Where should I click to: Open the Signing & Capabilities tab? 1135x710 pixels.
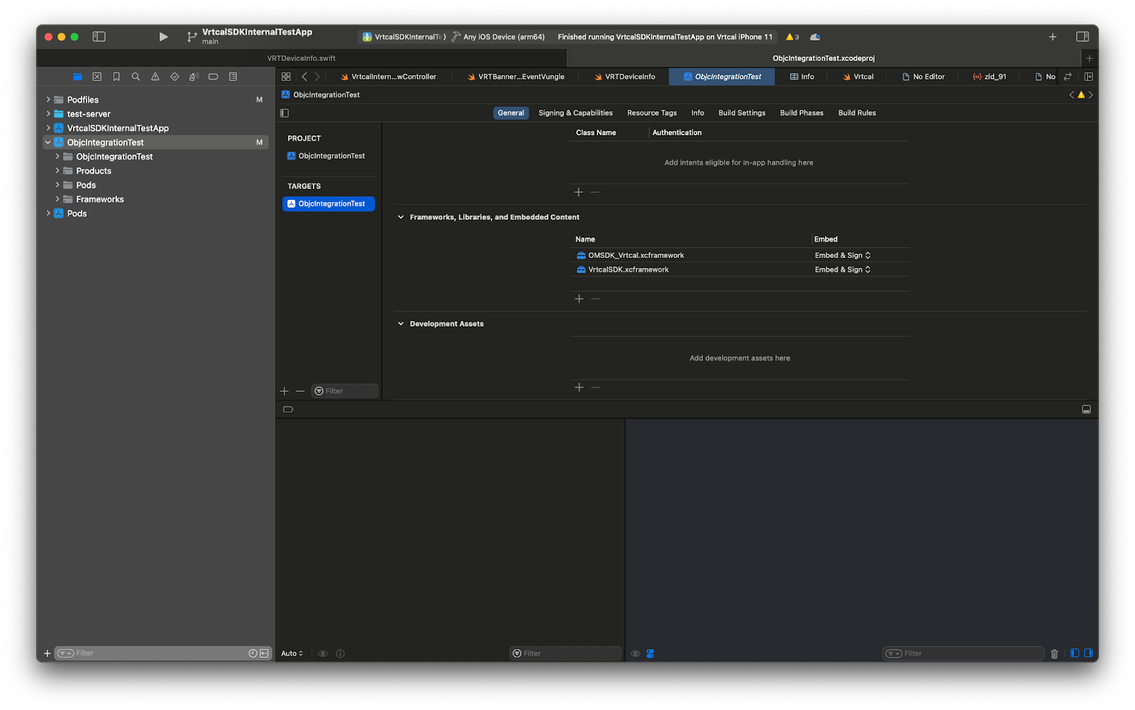tap(575, 113)
